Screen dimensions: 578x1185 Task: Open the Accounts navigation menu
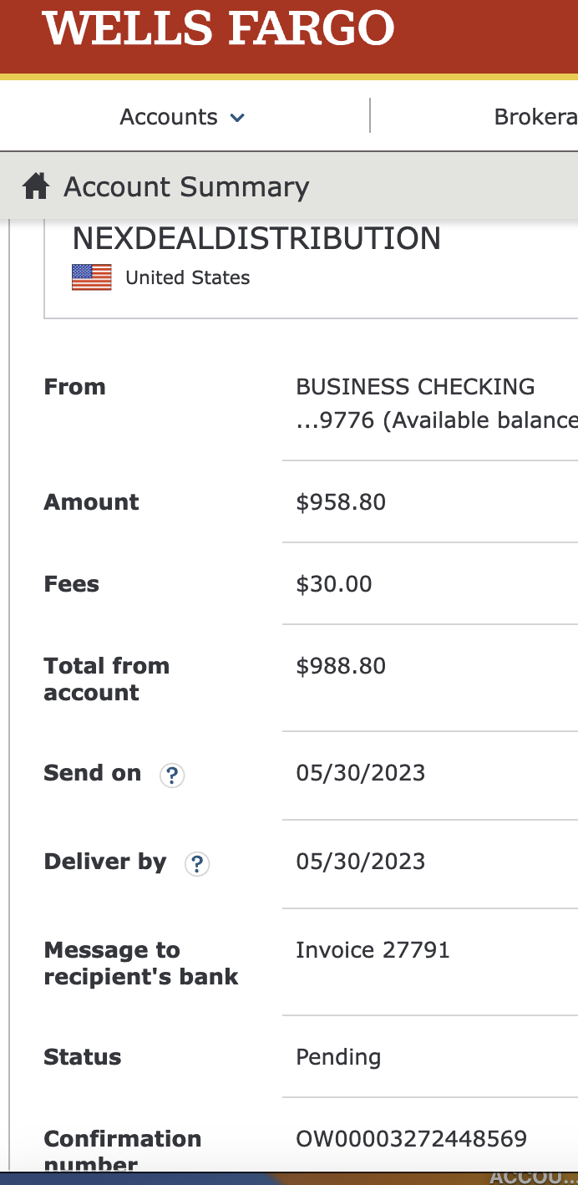coord(182,117)
